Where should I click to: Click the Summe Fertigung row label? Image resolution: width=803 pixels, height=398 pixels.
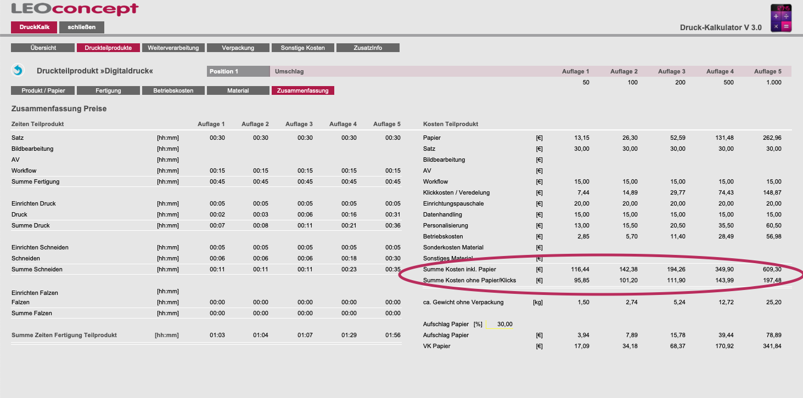tap(36, 181)
